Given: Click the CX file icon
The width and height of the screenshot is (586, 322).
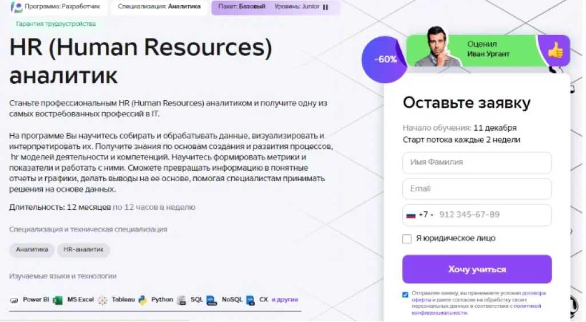Looking at the screenshot, I should pyautogui.click(x=251, y=300).
